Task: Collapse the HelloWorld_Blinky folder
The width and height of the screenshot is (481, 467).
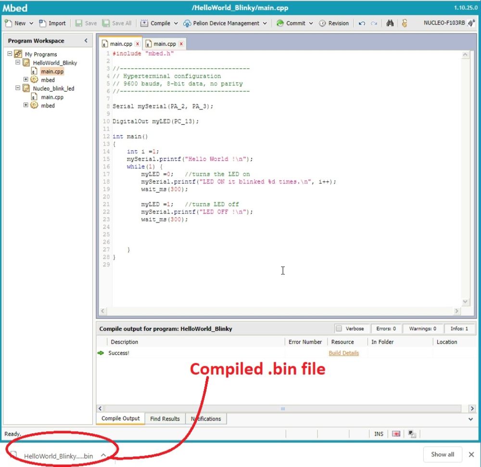Action: tap(18, 62)
